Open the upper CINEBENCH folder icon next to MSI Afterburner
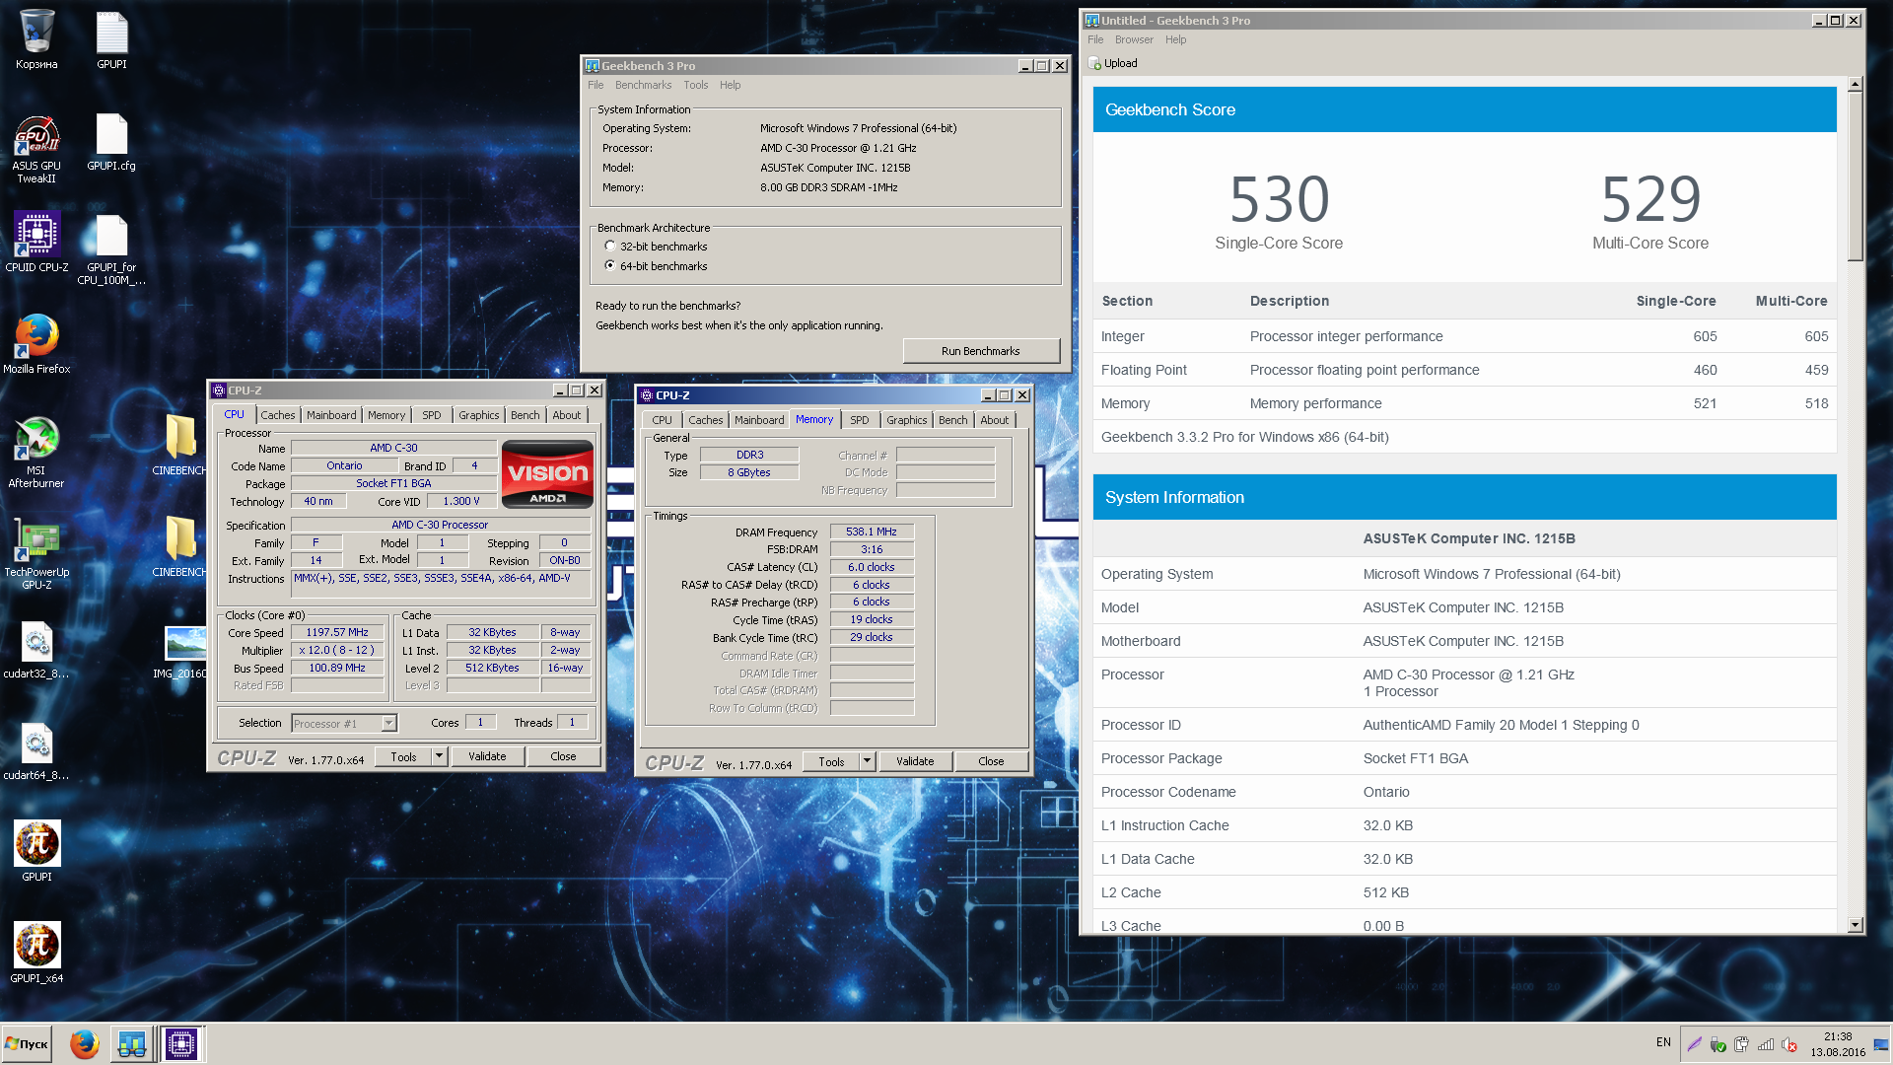 click(x=179, y=445)
